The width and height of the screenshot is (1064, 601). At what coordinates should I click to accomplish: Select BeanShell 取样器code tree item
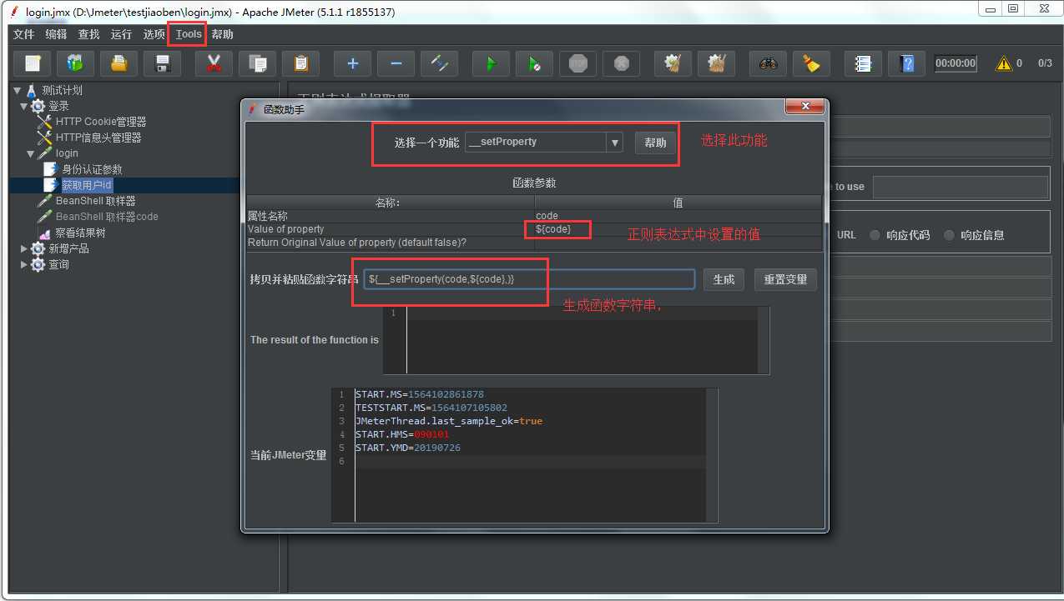107,217
